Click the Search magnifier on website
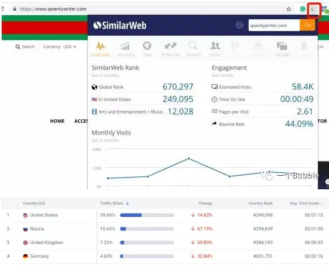This screenshot has height=265, width=329. click(25, 46)
